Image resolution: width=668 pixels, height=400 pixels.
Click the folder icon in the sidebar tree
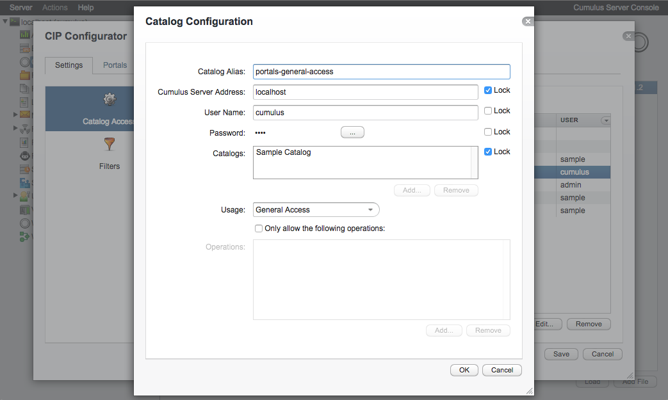(x=23, y=75)
